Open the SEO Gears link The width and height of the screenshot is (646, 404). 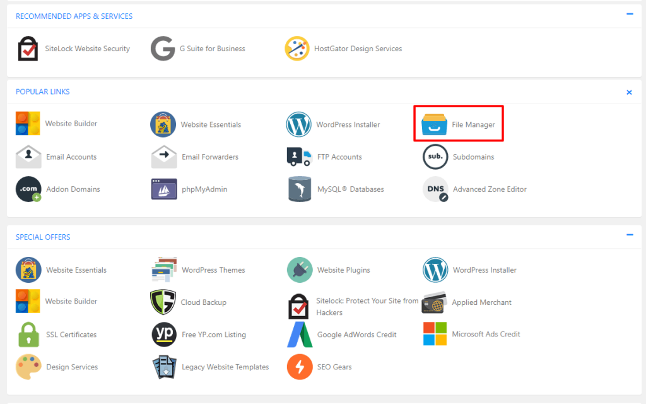[x=334, y=367]
